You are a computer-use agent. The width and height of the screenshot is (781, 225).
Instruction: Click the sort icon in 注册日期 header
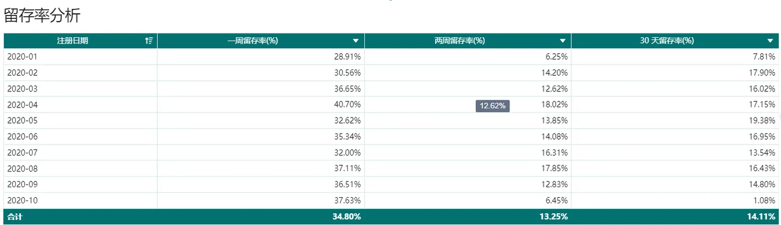tap(148, 41)
